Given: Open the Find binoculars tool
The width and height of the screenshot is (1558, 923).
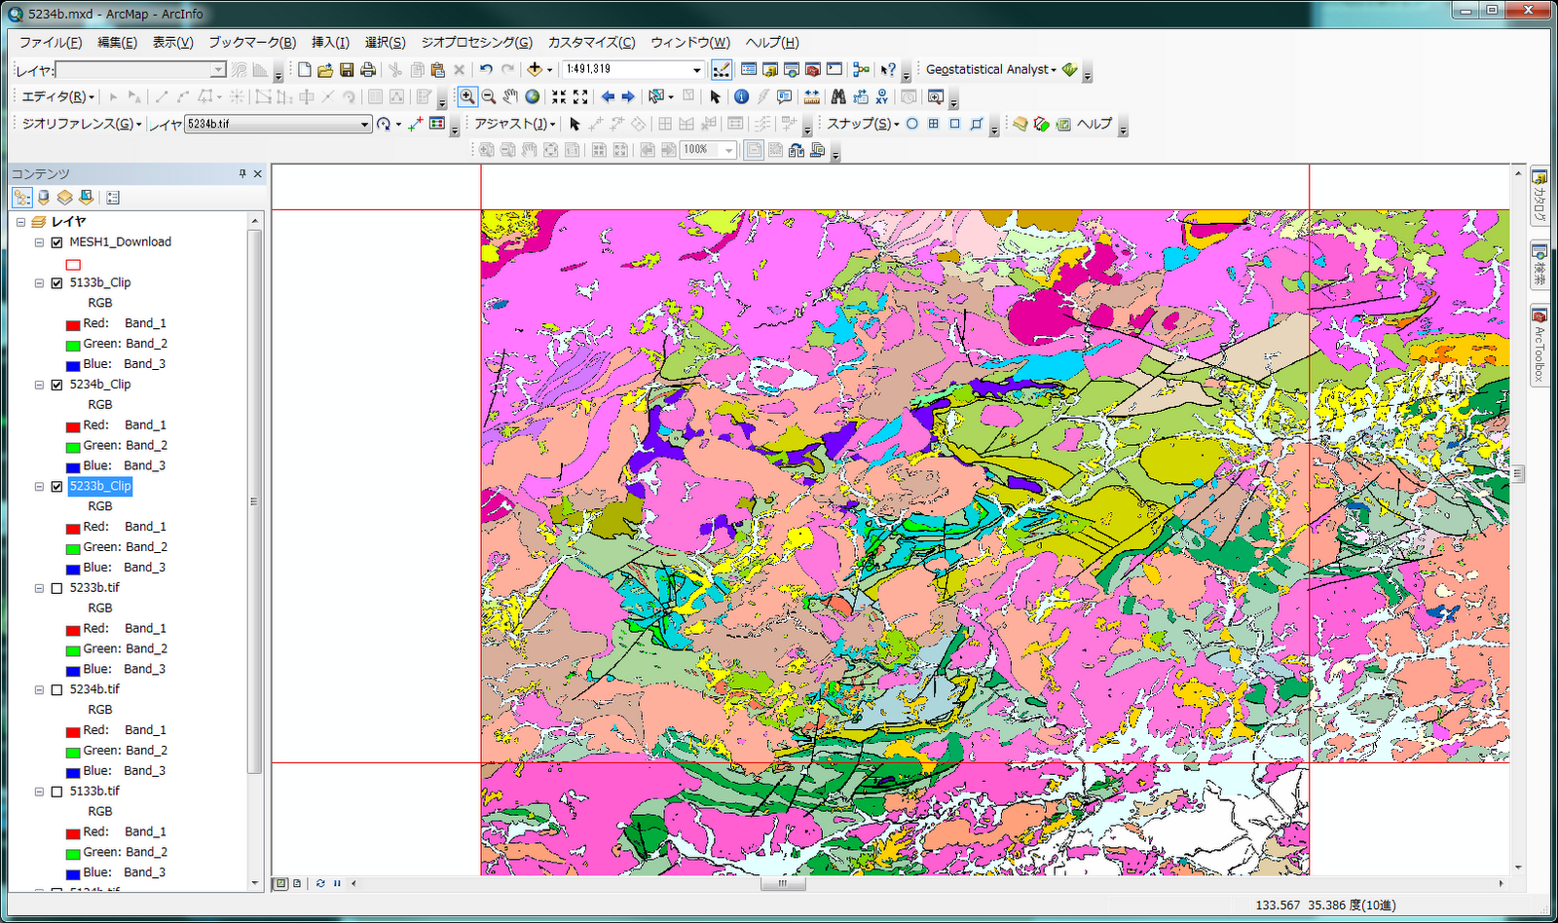Looking at the screenshot, I should point(837,96).
